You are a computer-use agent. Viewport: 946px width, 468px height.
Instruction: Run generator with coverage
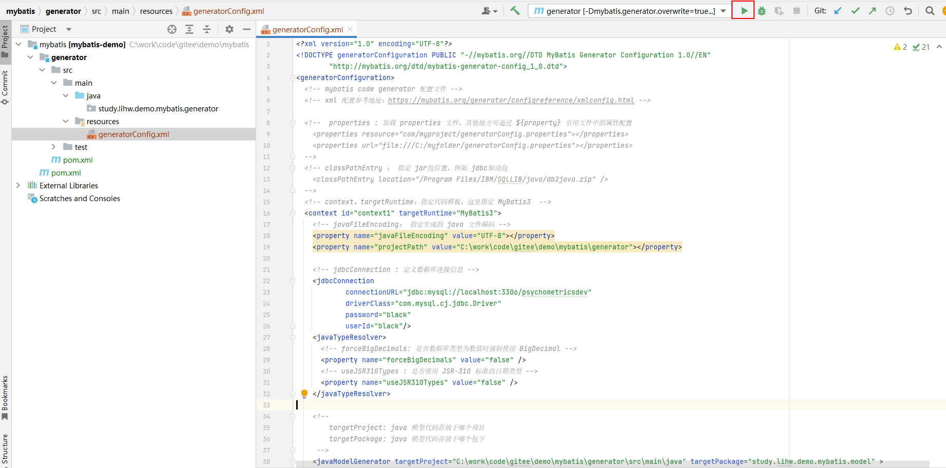pyautogui.click(x=779, y=11)
